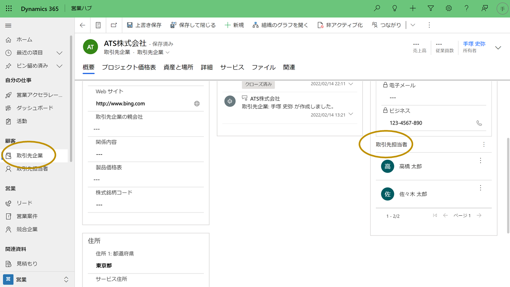Viewport: 510px width, 287px height.
Task: Click the main form vertical scrollbar
Action: [508, 186]
